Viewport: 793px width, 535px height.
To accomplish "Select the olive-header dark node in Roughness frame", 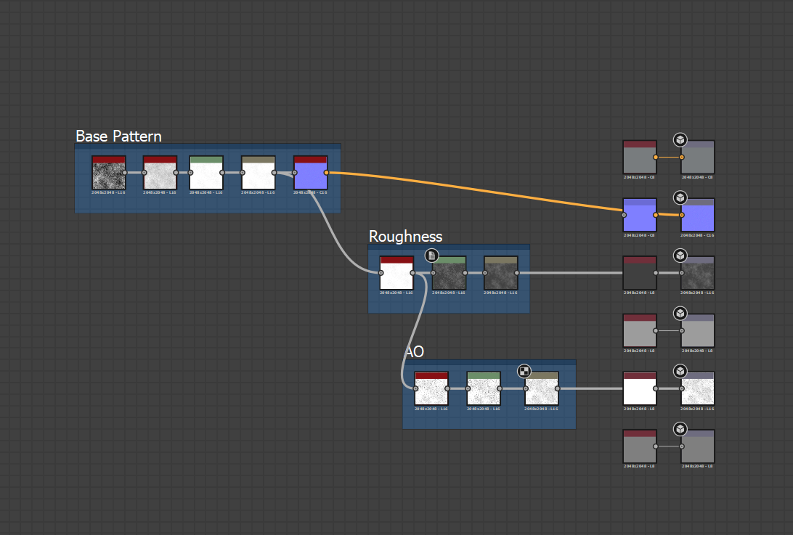I will pos(500,272).
